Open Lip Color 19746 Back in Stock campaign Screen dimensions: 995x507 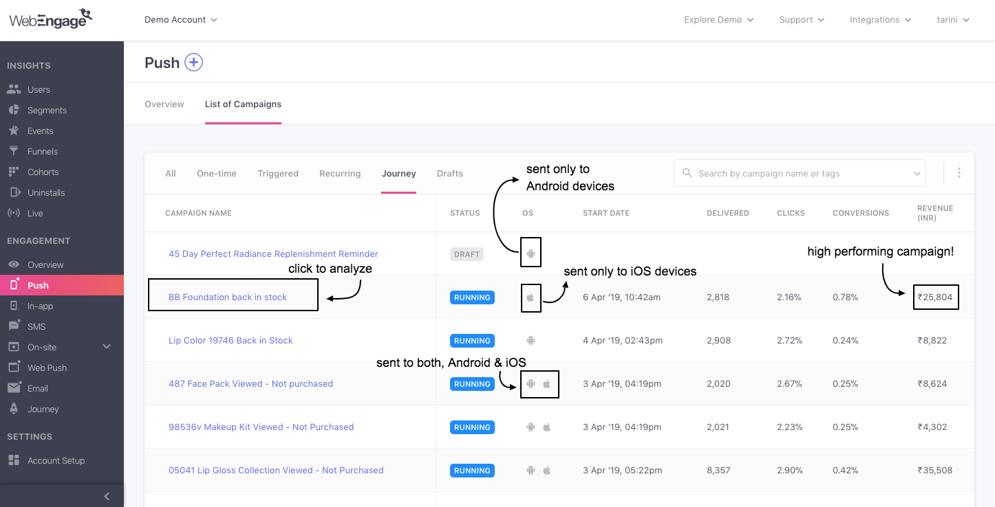click(x=231, y=341)
